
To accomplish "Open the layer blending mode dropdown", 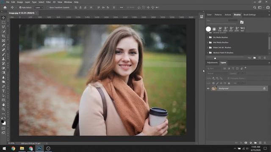I will [x=217, y=73].
